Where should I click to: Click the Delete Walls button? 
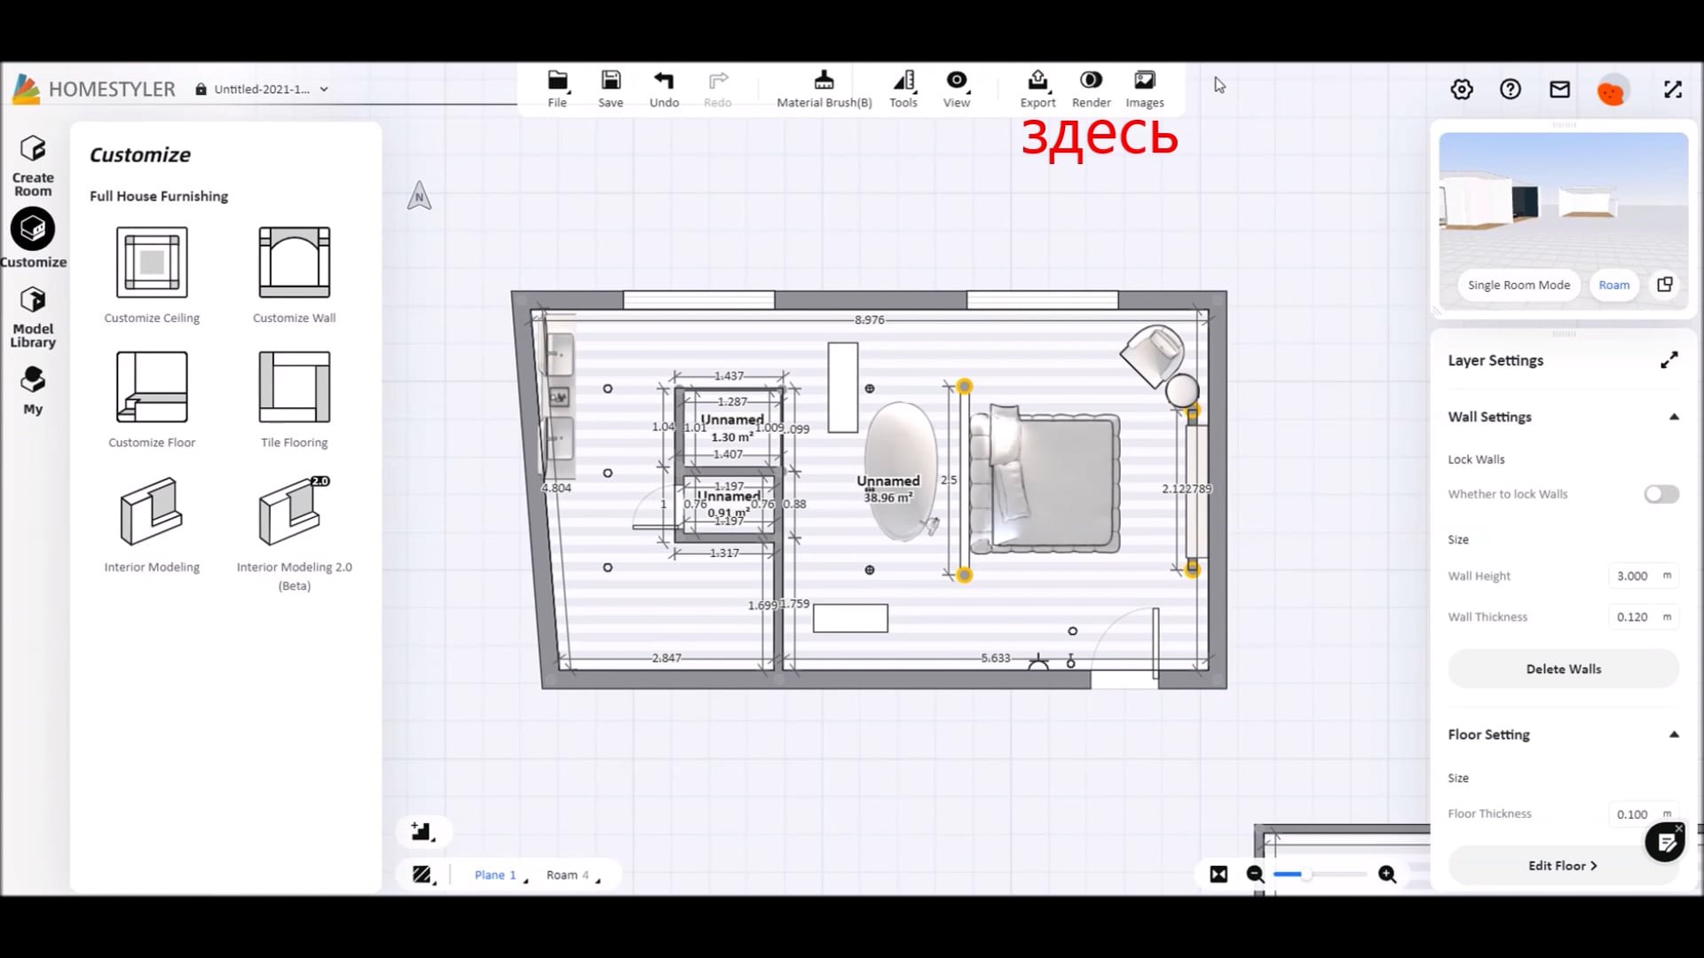pyautogui.click(x=1563, y=668)
